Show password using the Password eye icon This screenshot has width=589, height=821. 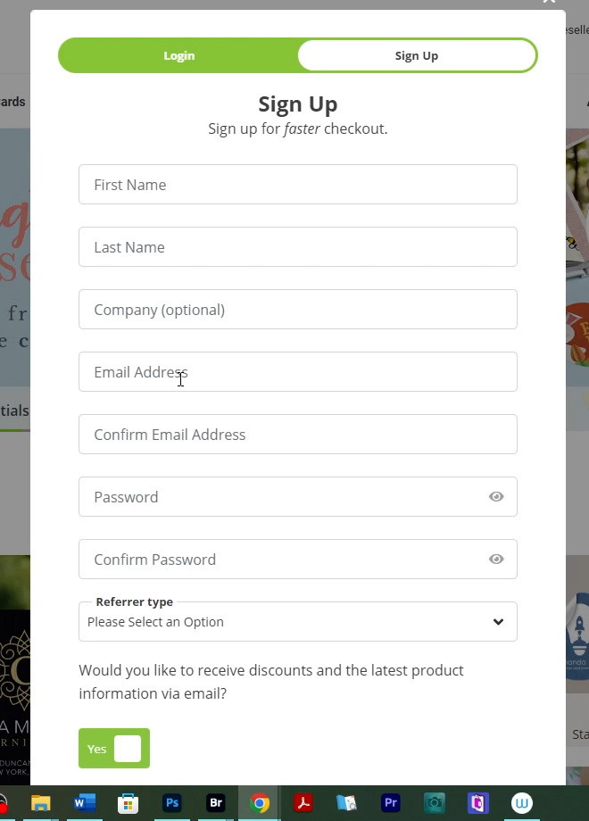(496, 496)
